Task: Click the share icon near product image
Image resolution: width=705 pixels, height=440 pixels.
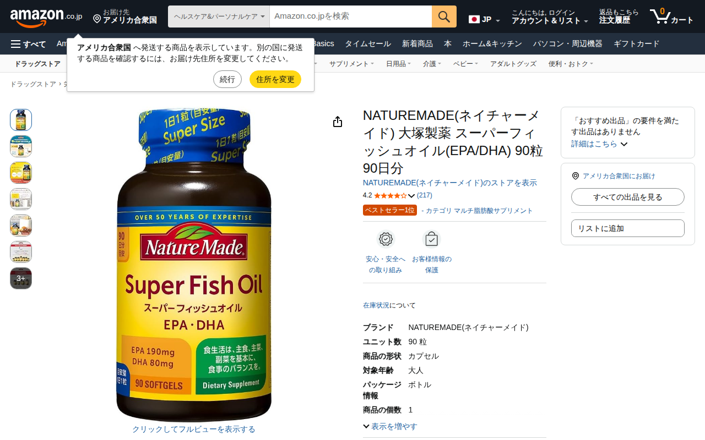Action: [338, 122]
